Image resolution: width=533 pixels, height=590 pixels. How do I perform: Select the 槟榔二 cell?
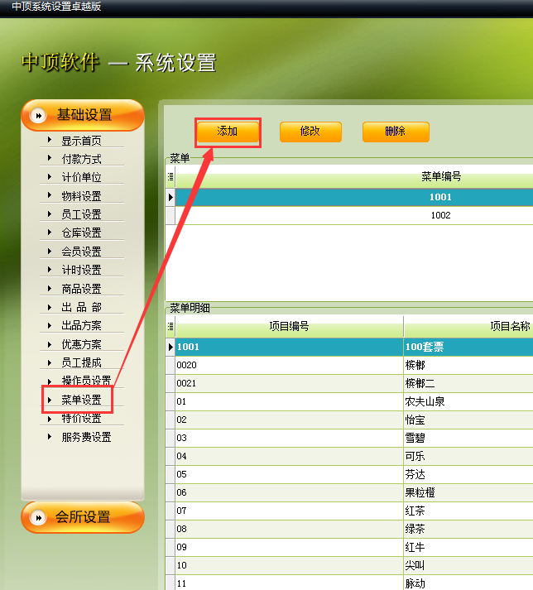click(x=468, y=383)
